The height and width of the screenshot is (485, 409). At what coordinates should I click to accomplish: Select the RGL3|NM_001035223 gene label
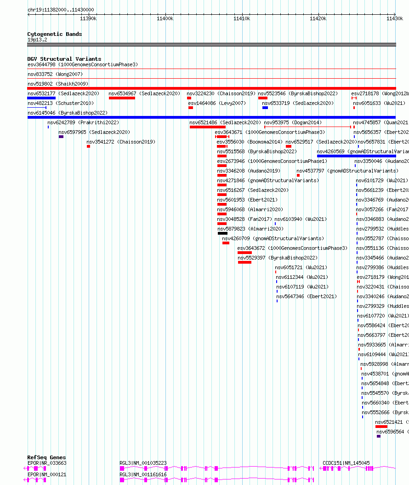click(143, 463)
